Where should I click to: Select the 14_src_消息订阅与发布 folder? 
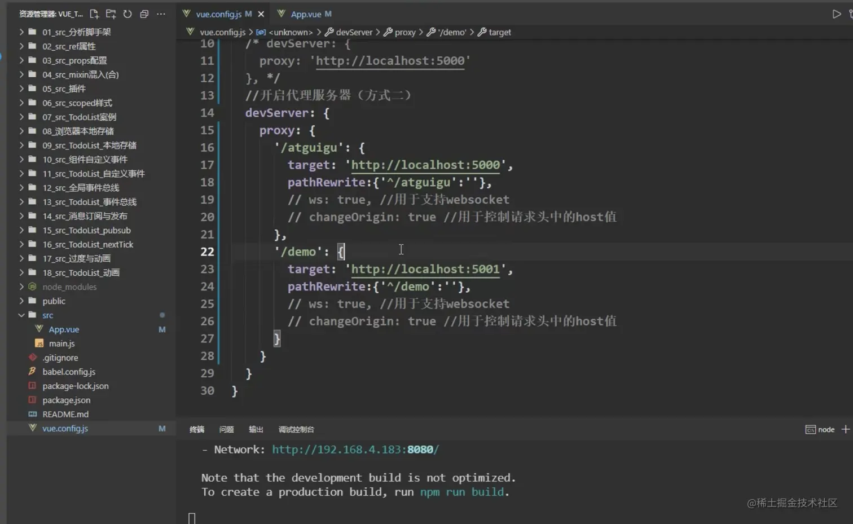(x=85, y=216)
